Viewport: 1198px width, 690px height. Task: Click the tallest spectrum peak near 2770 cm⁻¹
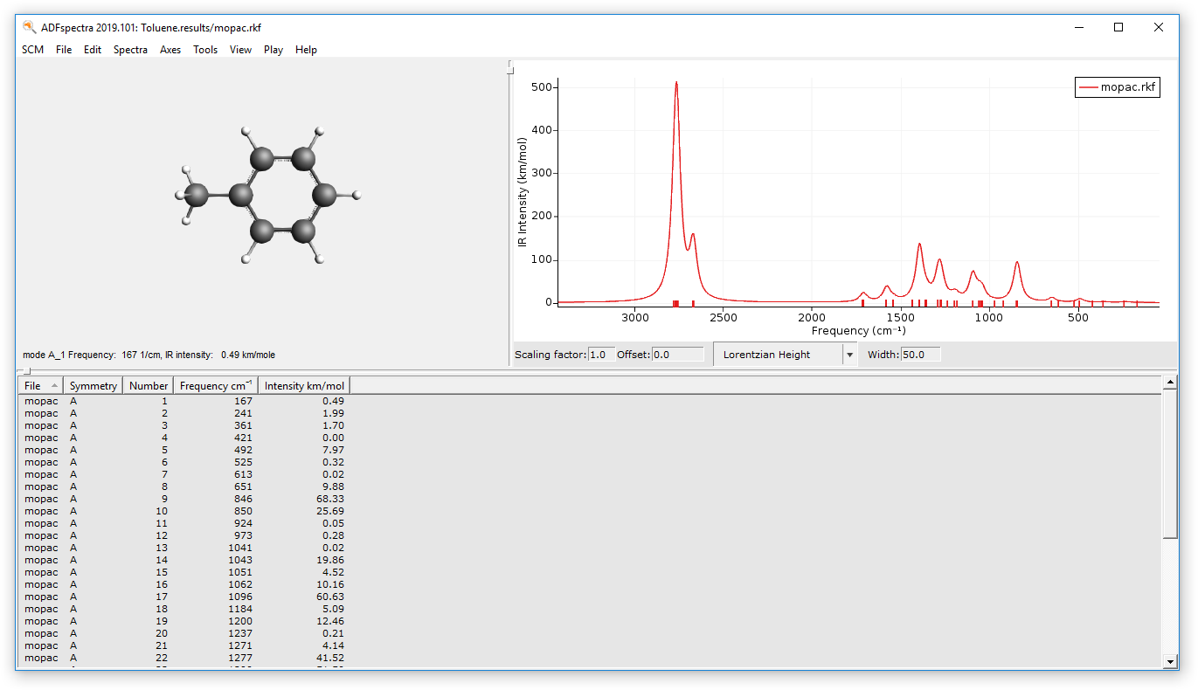point(676,83)
